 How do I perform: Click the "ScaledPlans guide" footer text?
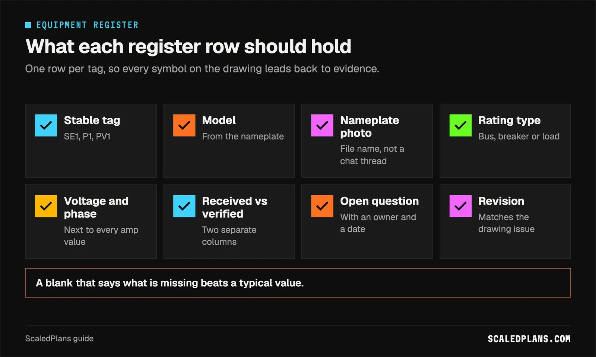59,339
